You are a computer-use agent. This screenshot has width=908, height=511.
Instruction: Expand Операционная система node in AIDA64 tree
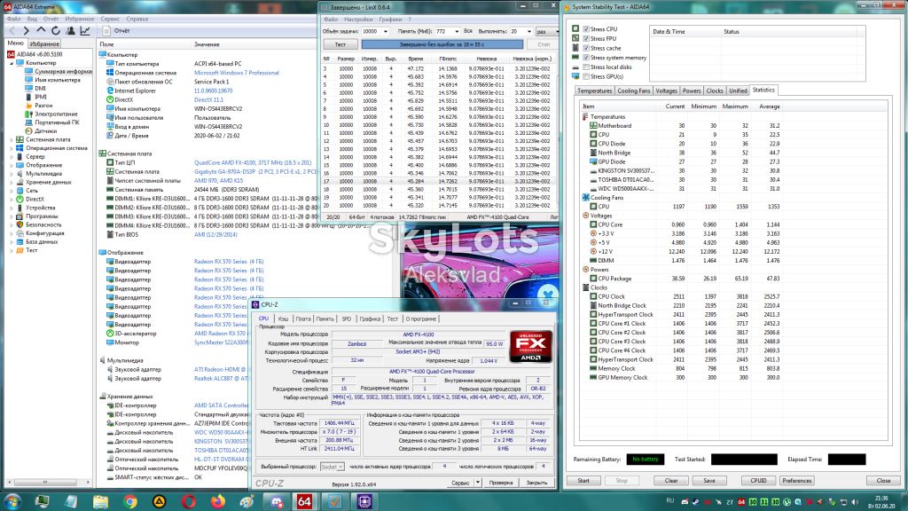[x=12, y=148]
